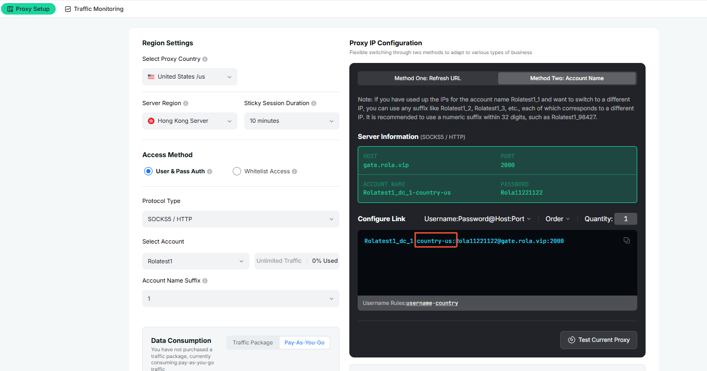The height and width of the screenshot is (371, 707).
Task: Click the Proxy Setup tab icon
Action: [x=10, y=9]
